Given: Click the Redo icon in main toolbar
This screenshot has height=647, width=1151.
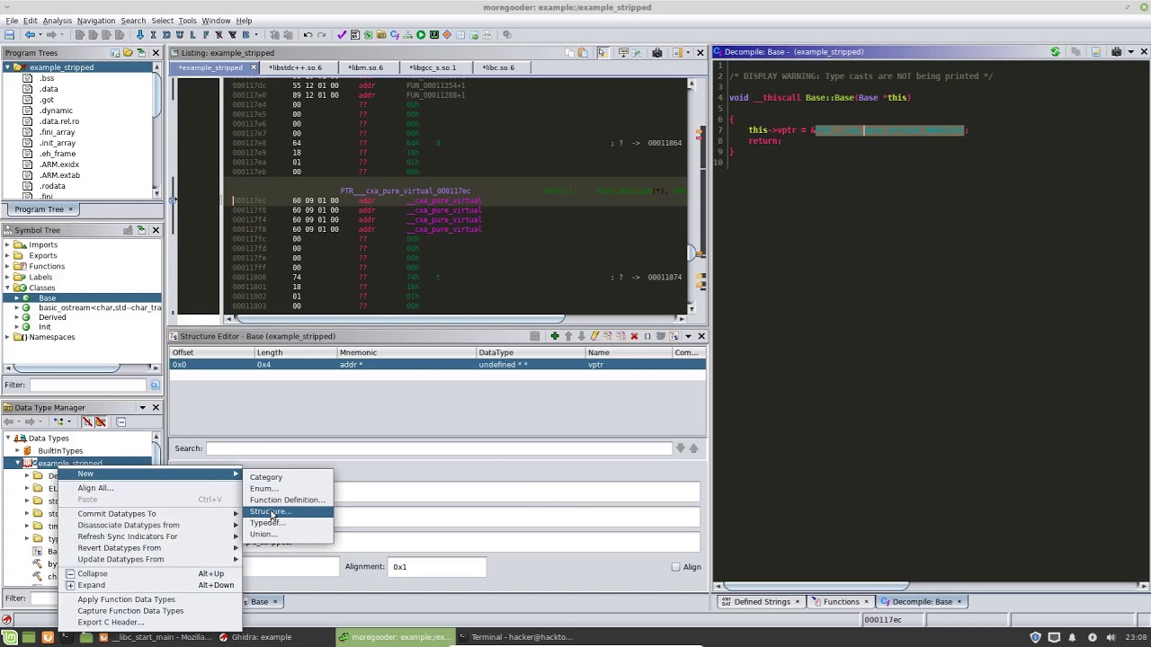Looking at the screenshot, I should click(x=321, y=35).
